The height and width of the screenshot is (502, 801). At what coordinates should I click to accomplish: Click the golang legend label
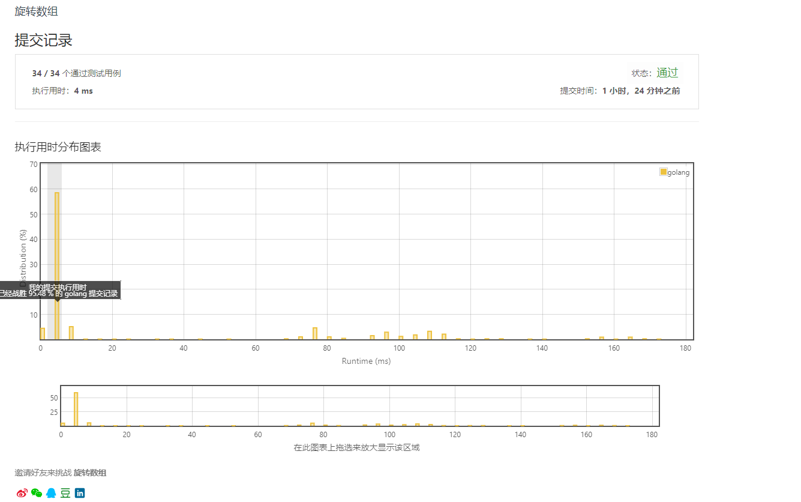coord(679,172)
